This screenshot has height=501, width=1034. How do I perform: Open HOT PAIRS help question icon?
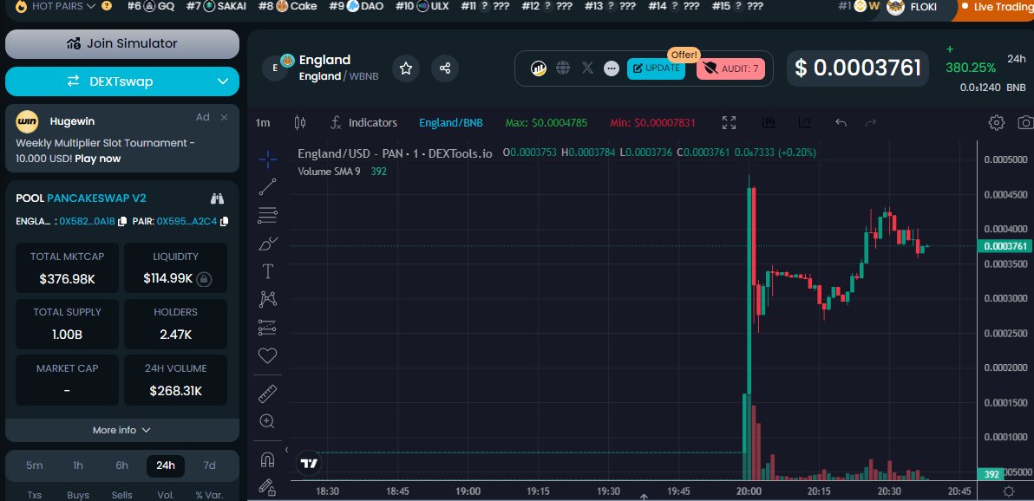coord(107,6)
